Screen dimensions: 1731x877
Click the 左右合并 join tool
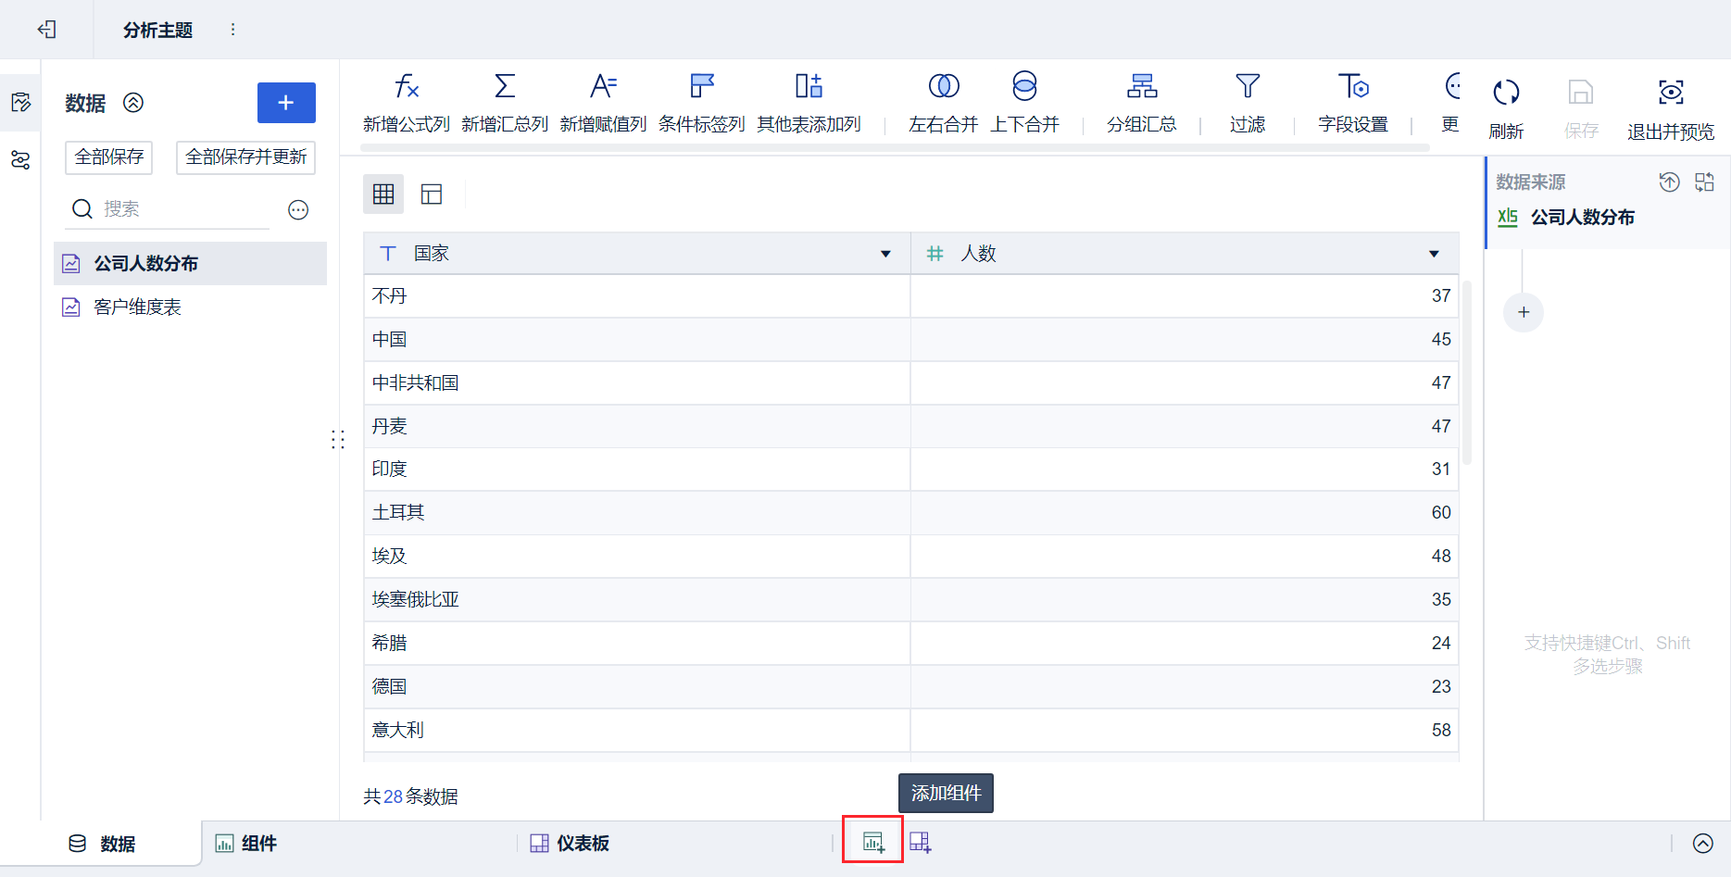[944, 103]
